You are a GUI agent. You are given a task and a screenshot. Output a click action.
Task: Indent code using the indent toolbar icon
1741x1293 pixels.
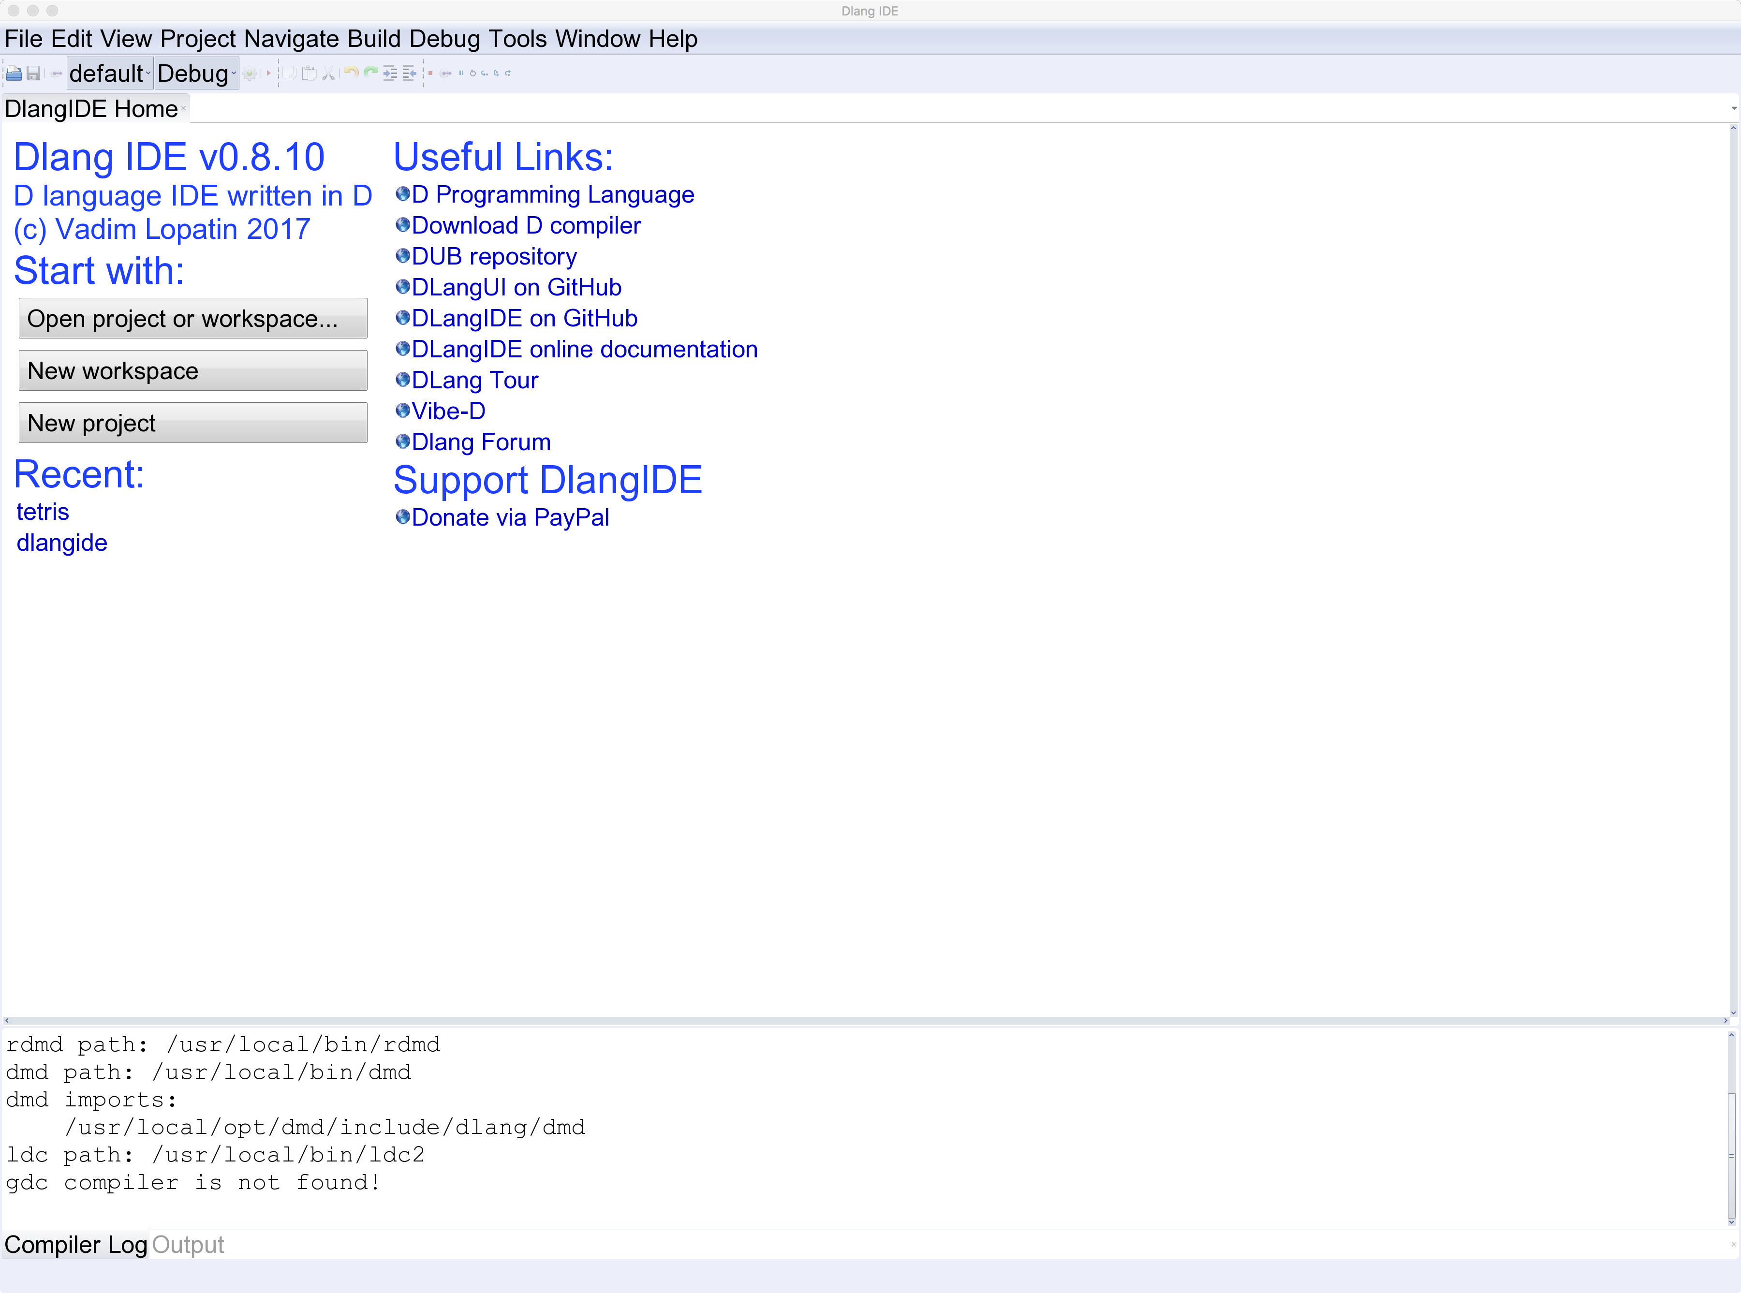click(391, 73)
